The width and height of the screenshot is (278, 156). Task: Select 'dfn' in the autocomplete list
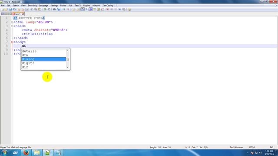43,55
